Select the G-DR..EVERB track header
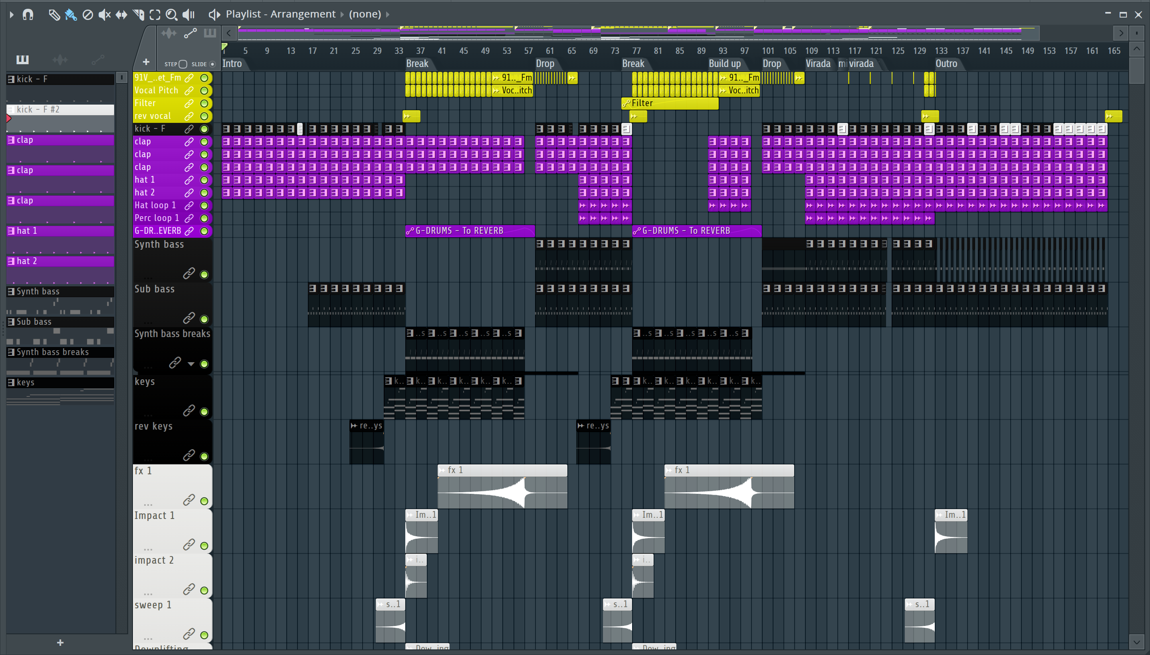Screen dimensions: 1150x655 (x=172, y=231)
